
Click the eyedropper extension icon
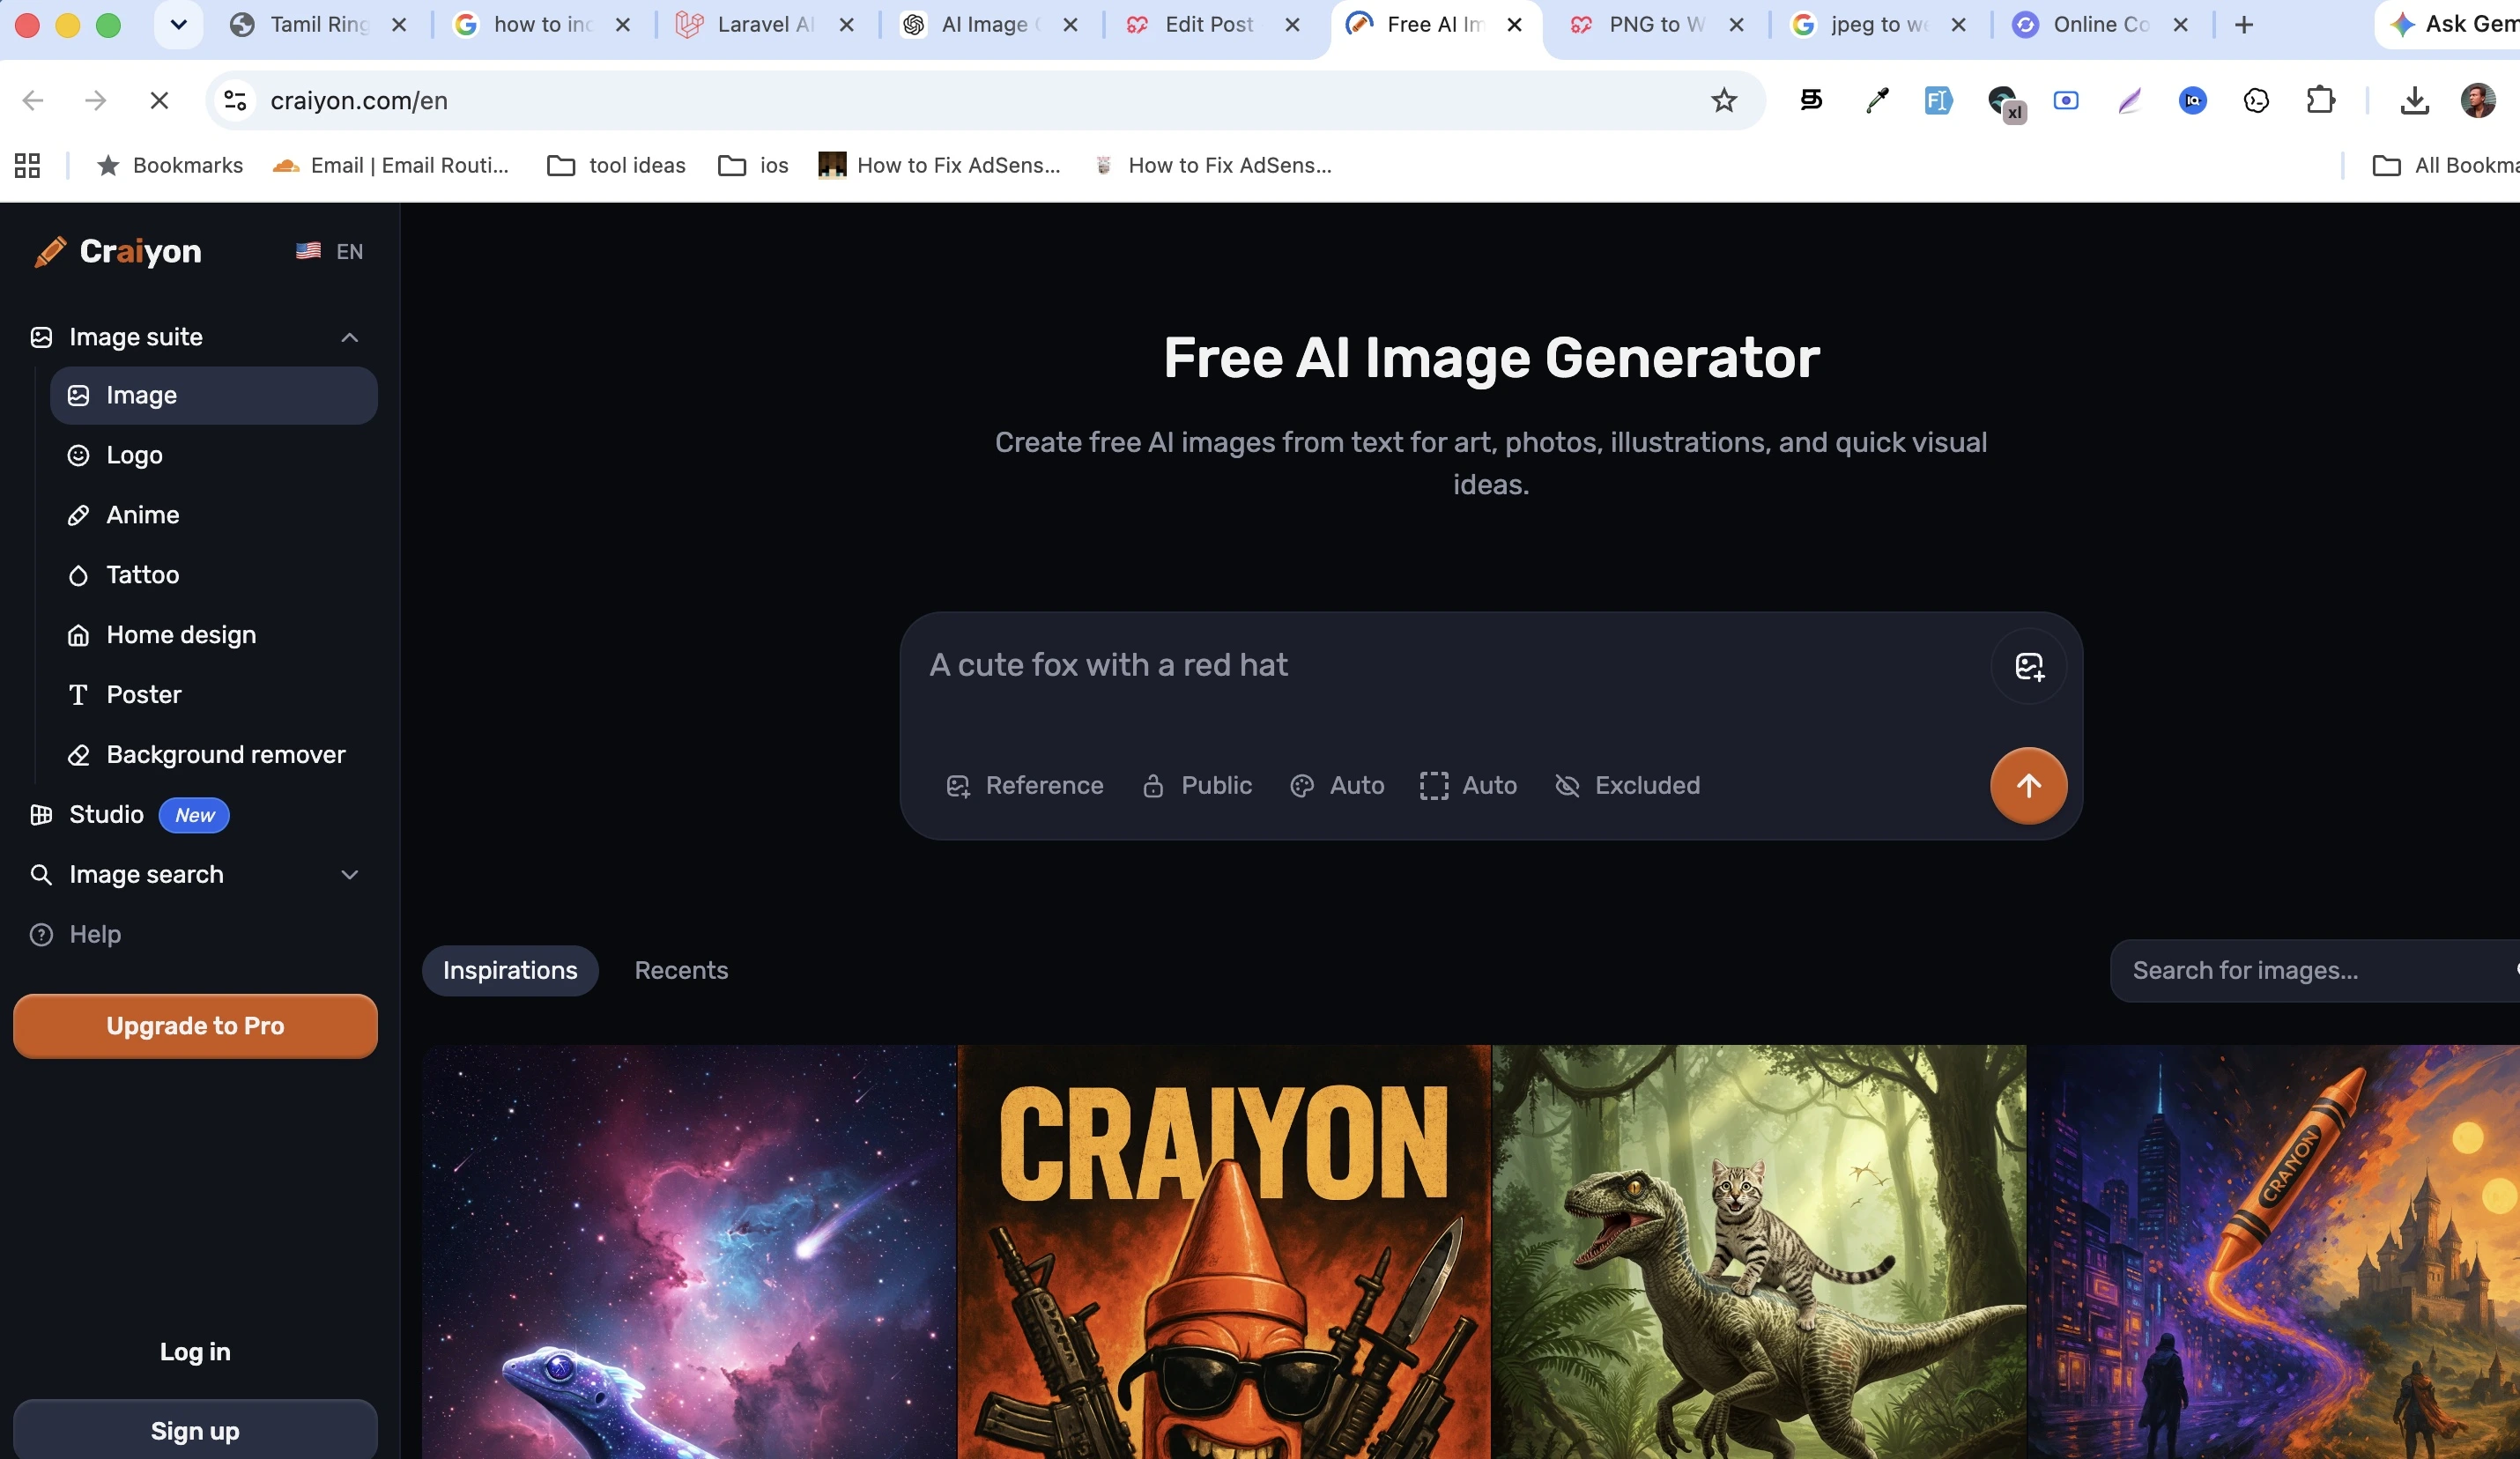tap(1877, 100)
